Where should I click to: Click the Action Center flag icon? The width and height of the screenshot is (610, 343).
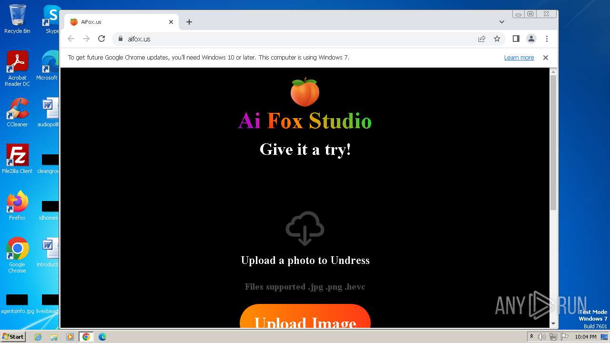564,337
